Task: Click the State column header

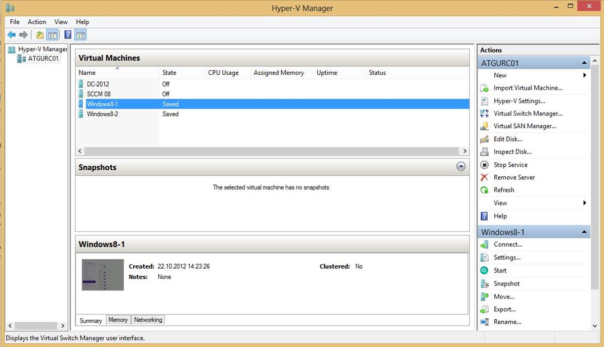Action: (x=182, y=73)
